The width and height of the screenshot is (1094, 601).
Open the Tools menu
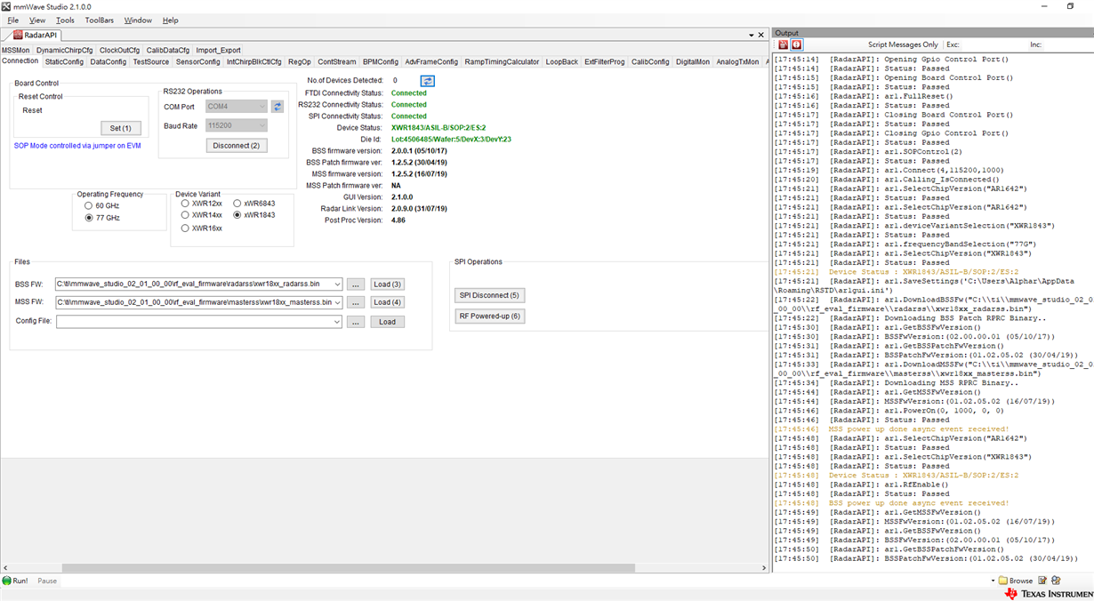(x=65, y=20)
